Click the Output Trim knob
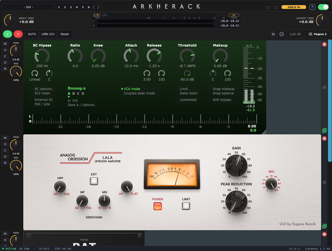 pos(322,20)
